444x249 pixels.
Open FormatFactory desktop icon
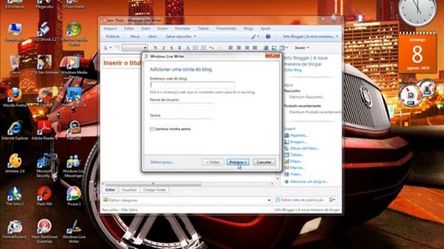[x=15, y=229]
